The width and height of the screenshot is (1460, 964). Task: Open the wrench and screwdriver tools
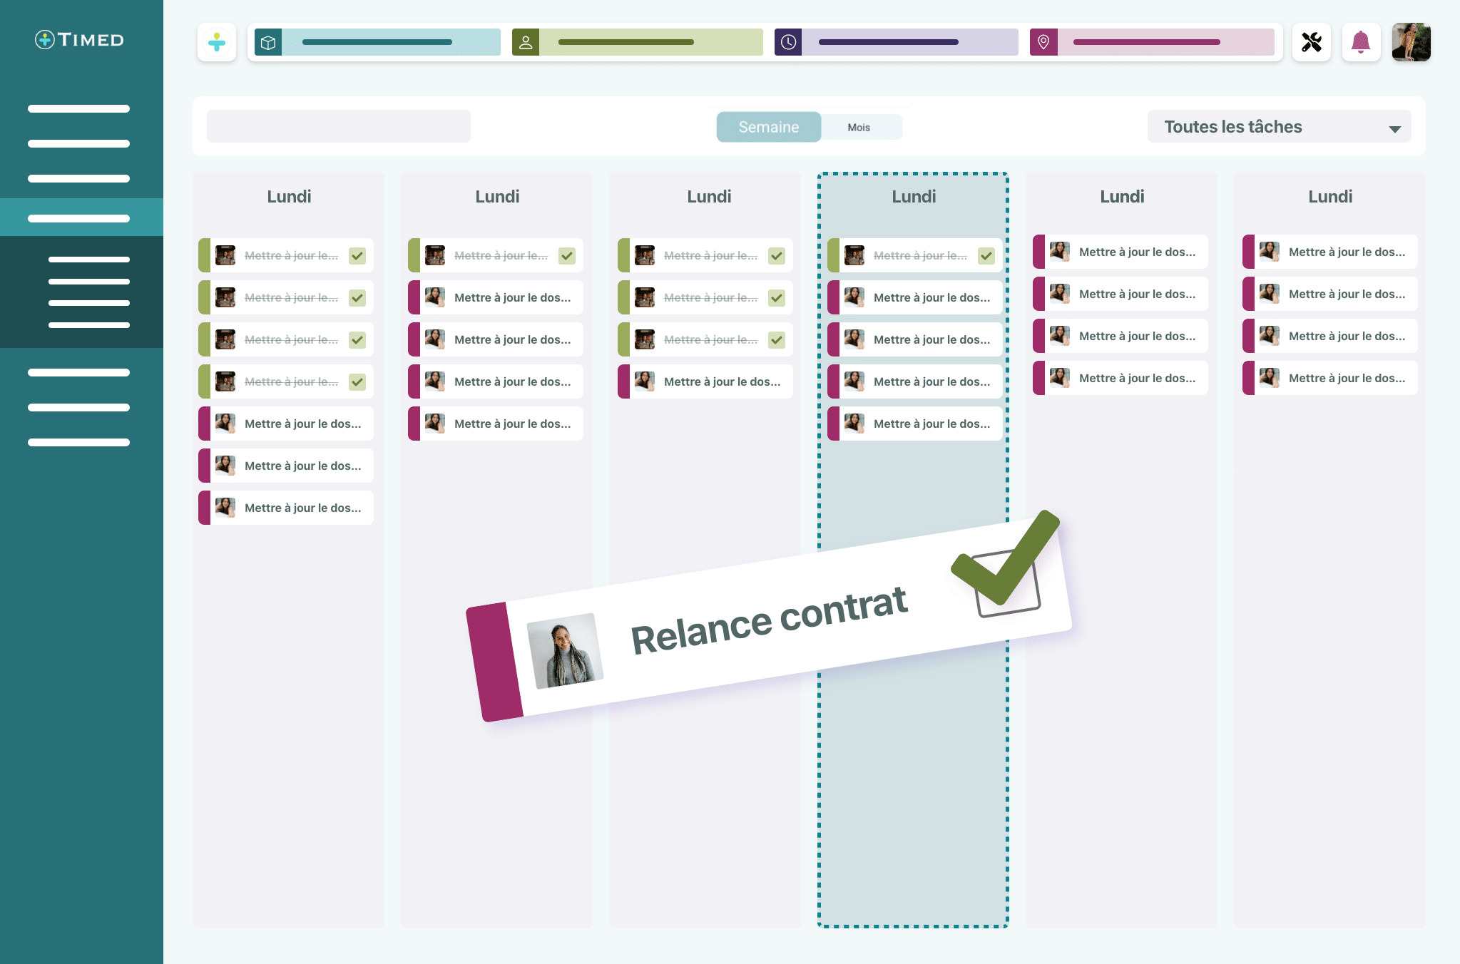pos(1311,43)
